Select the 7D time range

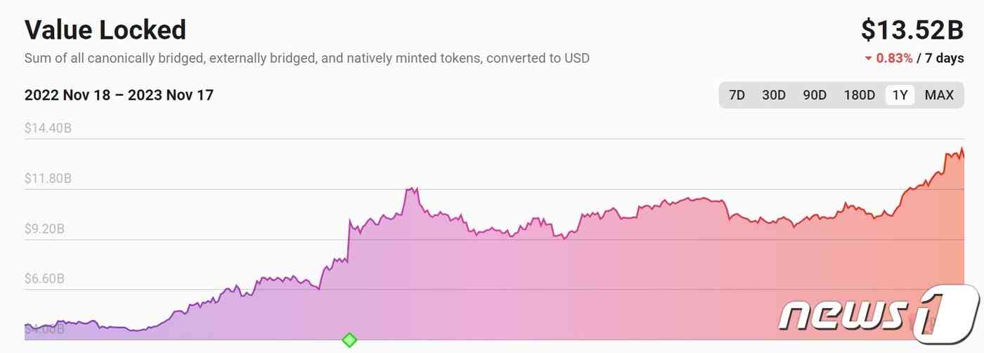point(737,95)
